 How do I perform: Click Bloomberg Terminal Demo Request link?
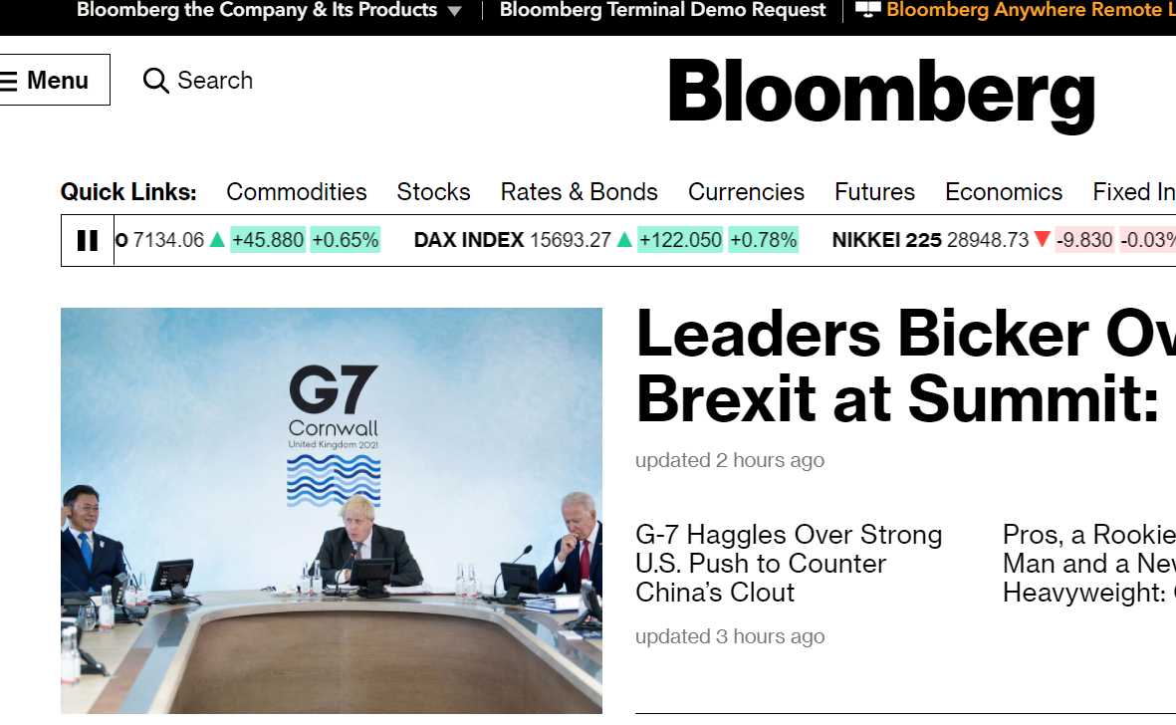(x=662, y=10)
